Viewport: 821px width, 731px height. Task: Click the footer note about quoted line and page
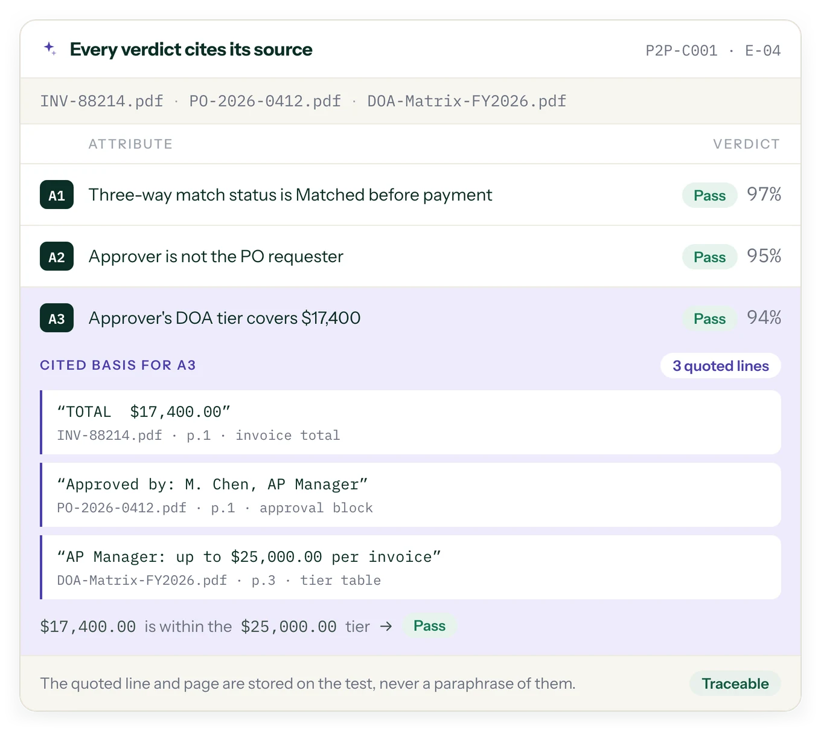click(307, 683)
